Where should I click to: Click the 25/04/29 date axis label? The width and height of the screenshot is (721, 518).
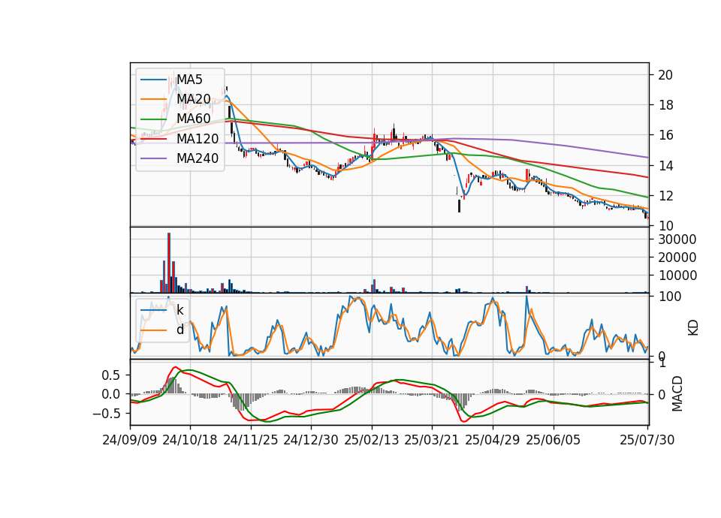tap(493, 440)
